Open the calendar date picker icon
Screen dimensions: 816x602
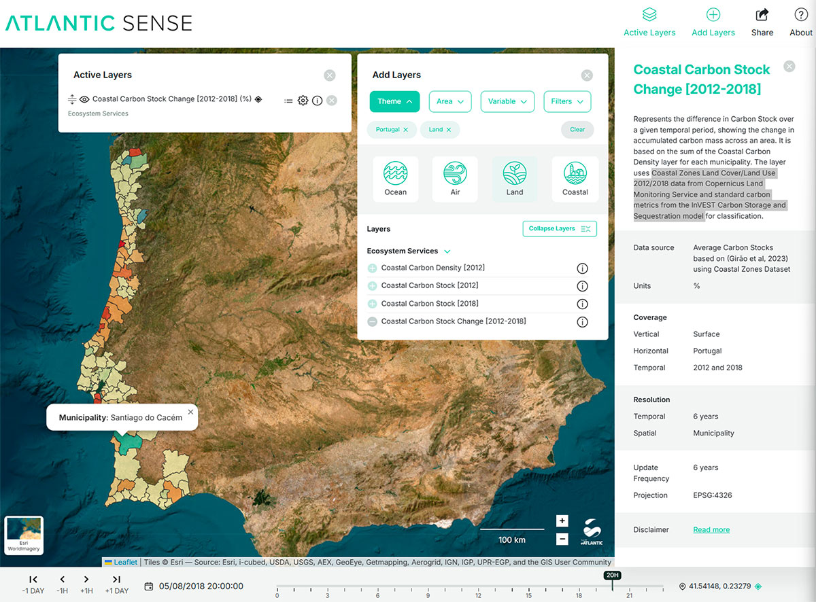click(x=149, y=586)
